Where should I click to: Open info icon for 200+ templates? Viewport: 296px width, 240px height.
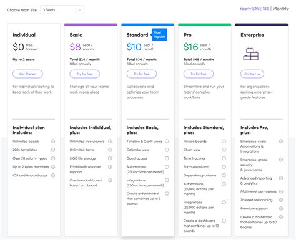[x=53, y=150]
